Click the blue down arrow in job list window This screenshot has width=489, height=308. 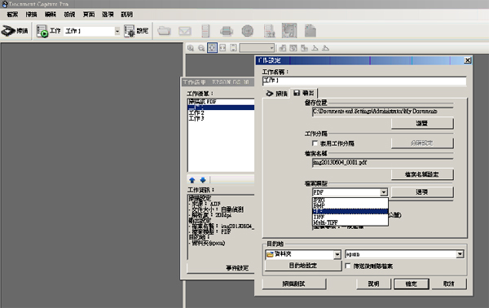(203, 180)
